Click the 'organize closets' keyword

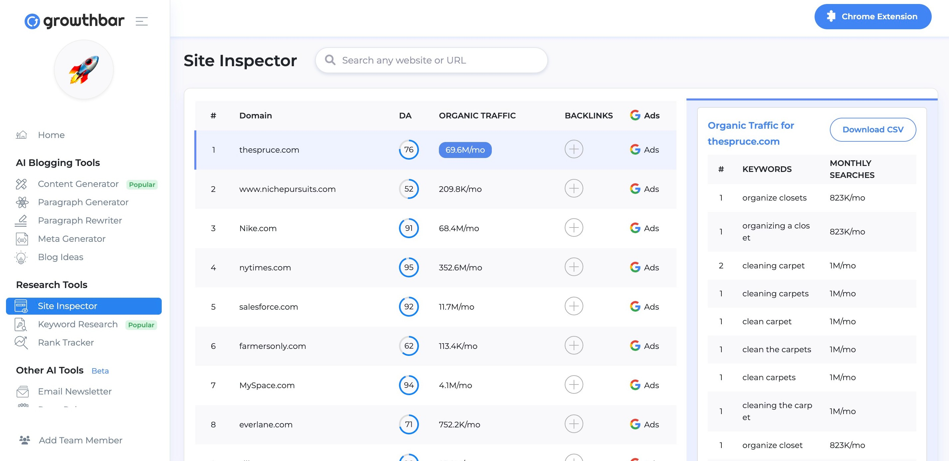(774, 198)
